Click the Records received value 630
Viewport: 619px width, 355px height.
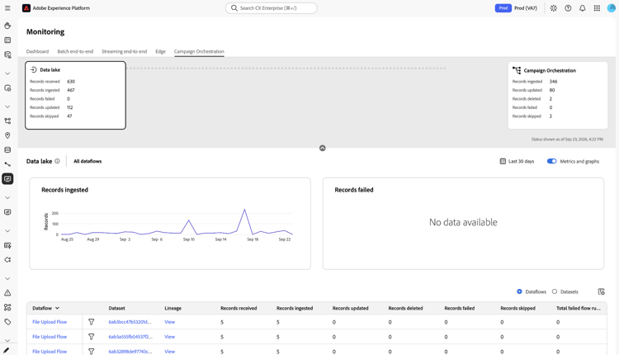(x=71, y=82)
